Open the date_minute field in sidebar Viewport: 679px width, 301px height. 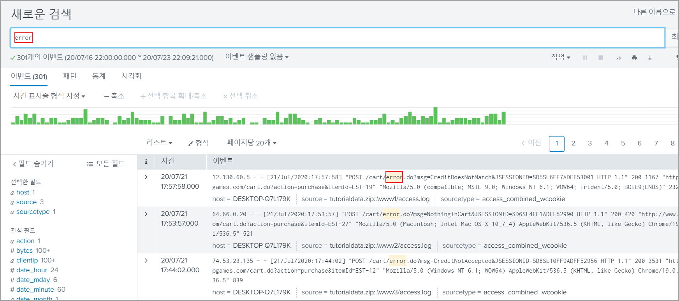coord(35,290)
